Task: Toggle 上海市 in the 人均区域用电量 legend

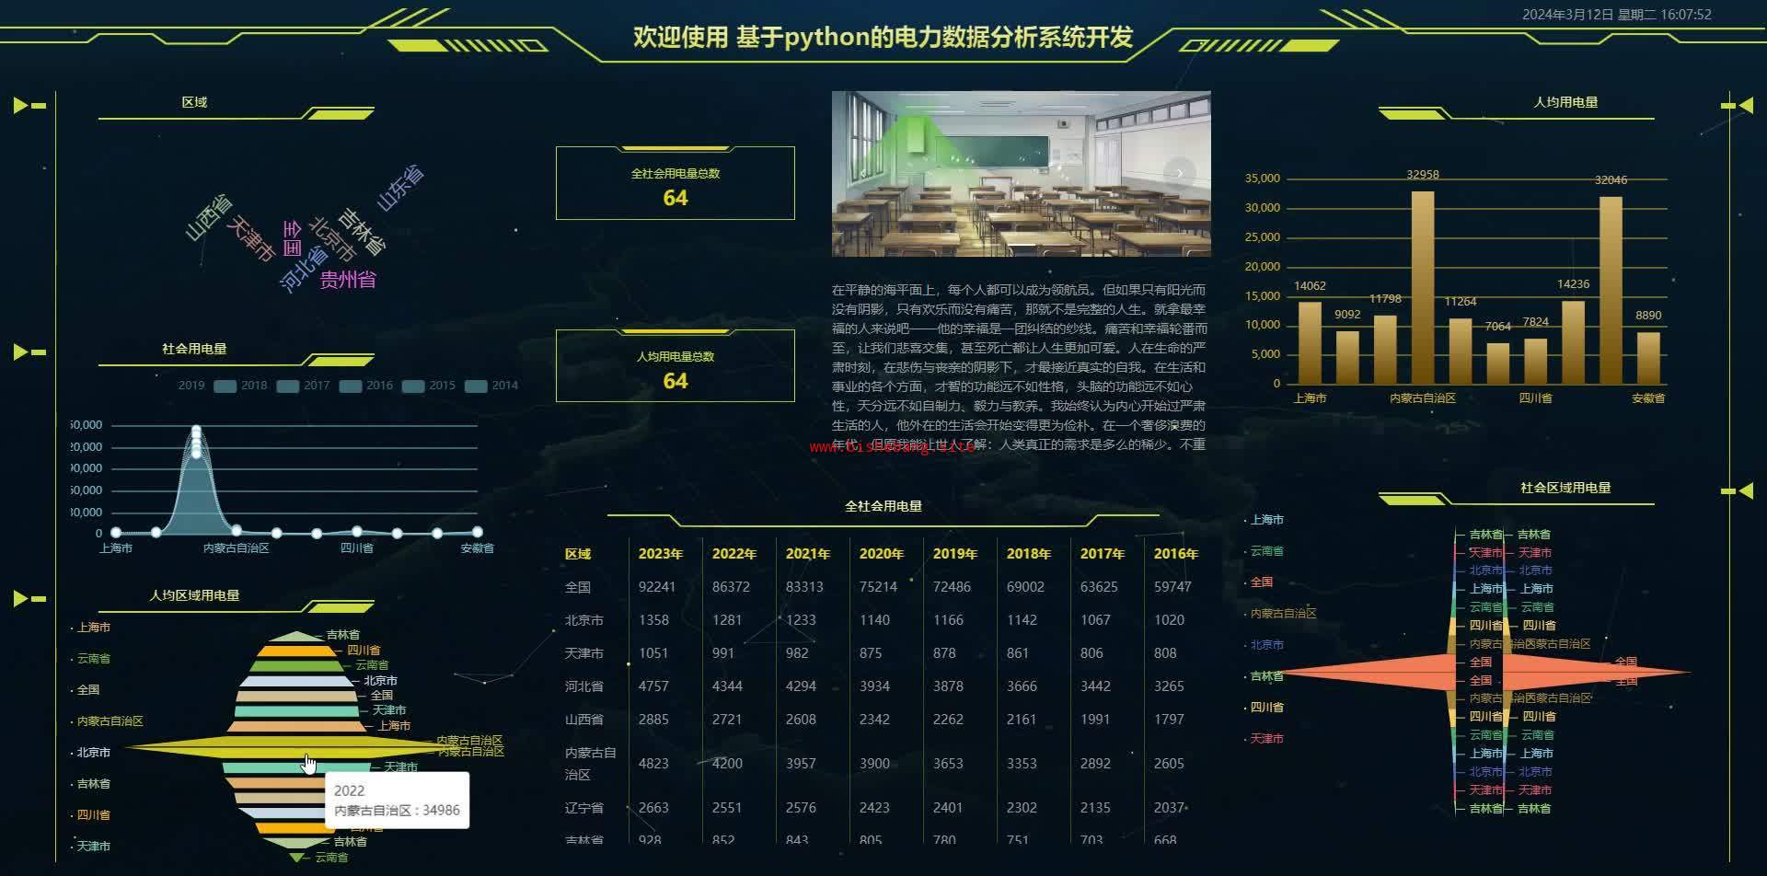Action: (91, 628)
